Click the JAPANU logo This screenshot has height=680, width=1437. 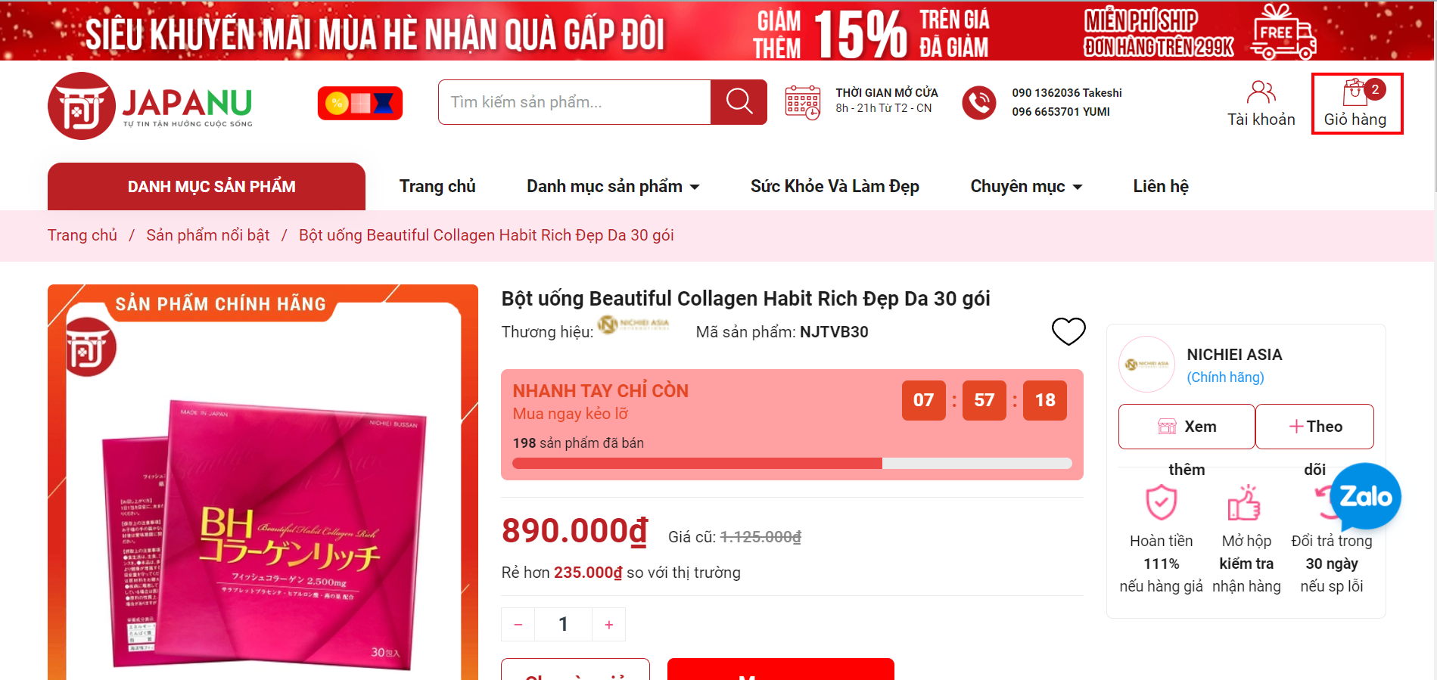pos(151,106)
